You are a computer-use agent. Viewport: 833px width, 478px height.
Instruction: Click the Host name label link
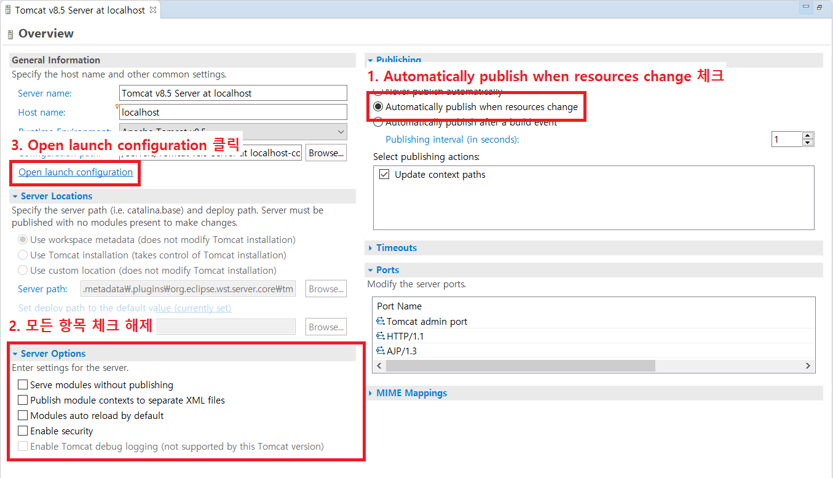coord(42,112)
